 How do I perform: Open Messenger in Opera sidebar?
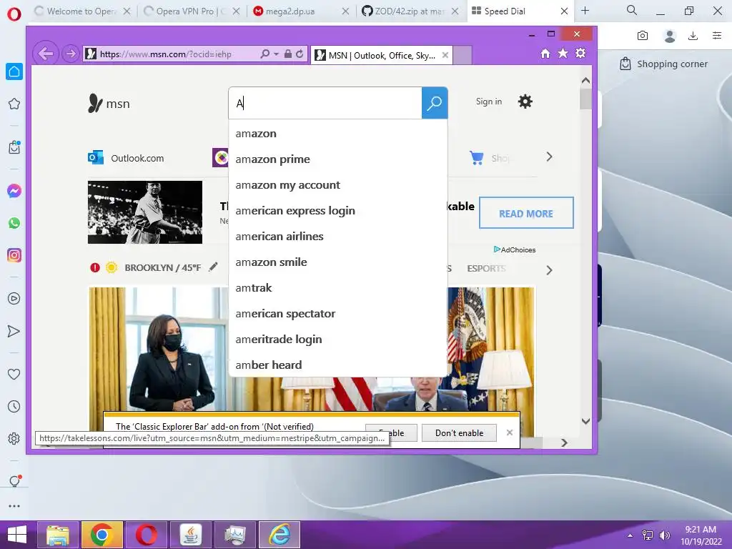point(14,191)
